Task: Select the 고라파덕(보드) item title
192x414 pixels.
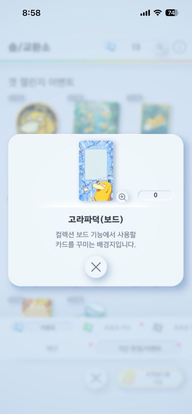Action: [x=96, y=219]
